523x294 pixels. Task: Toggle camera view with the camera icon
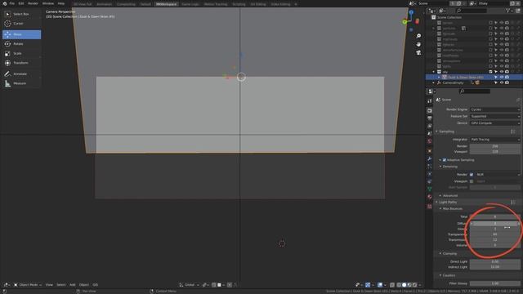tap(418, 52)
